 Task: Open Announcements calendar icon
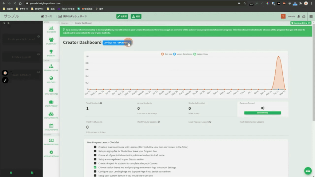(x=51, y=127)
